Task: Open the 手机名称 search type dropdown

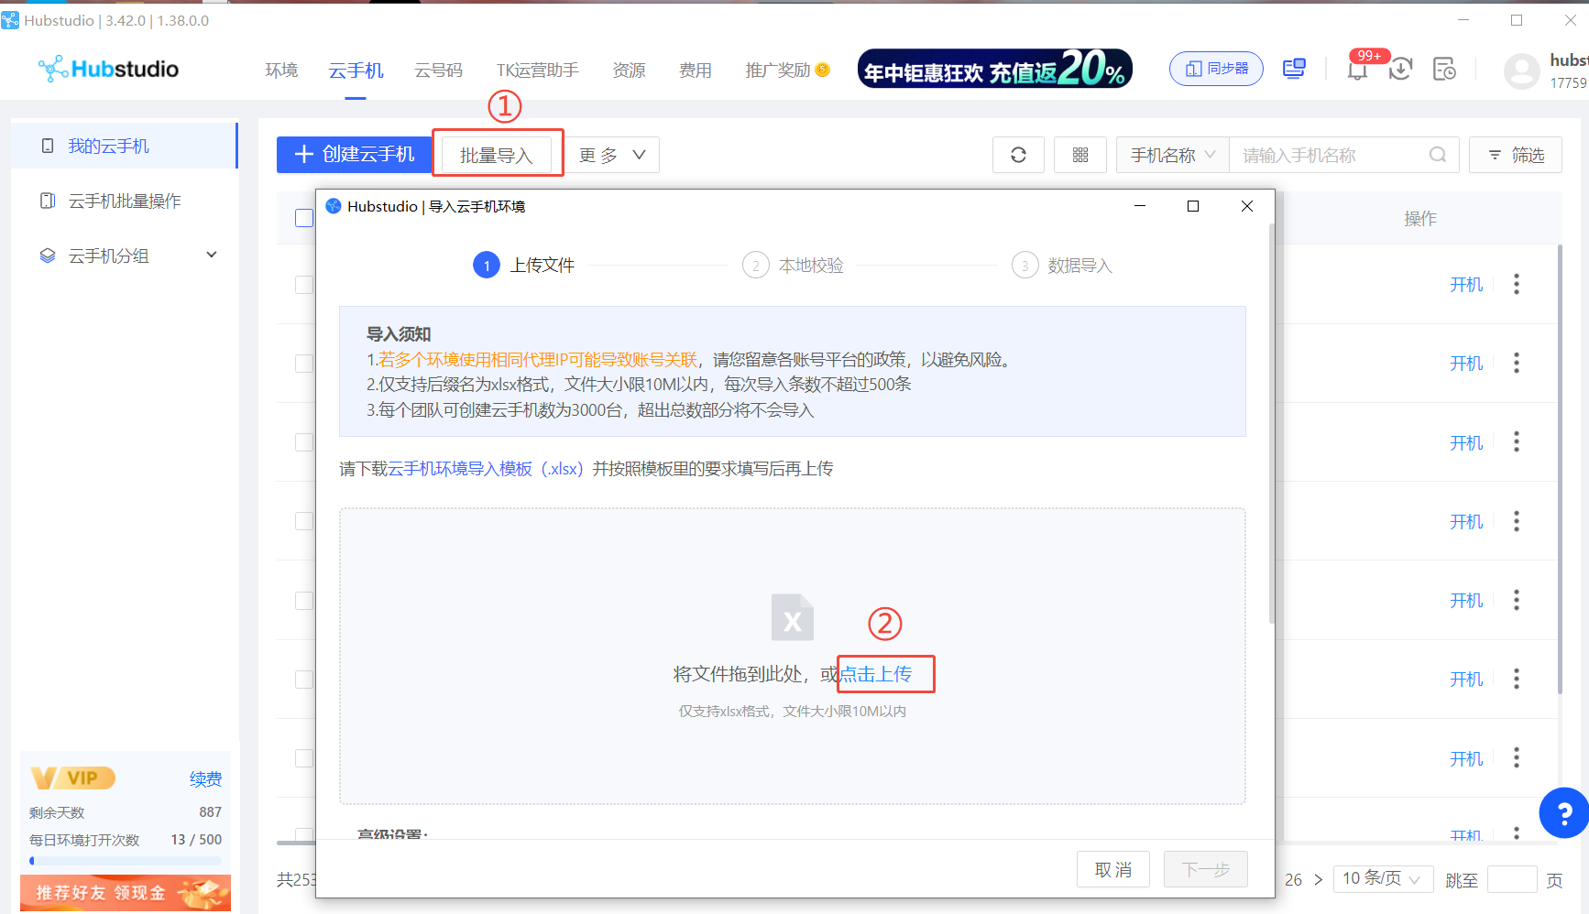Action: click(1173, 155)
